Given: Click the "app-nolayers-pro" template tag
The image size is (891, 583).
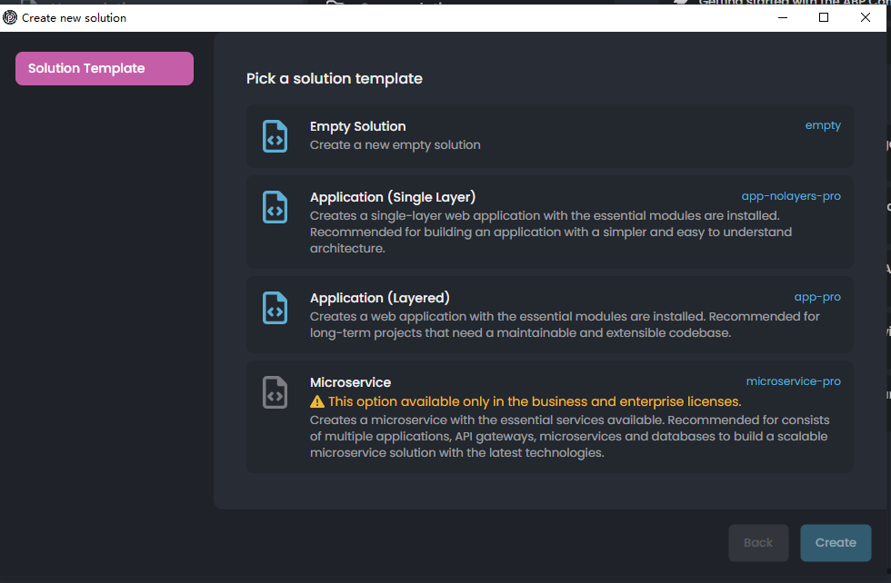Looking at the screenshot, I should (791, 196).
